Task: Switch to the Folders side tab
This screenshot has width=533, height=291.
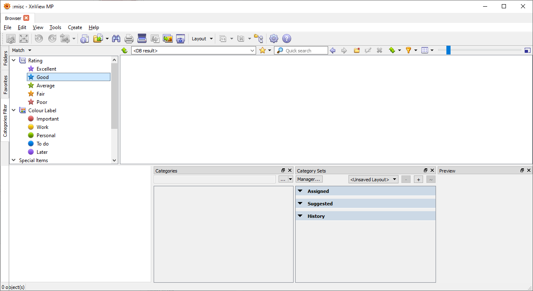Action: [x=5, y=58]
